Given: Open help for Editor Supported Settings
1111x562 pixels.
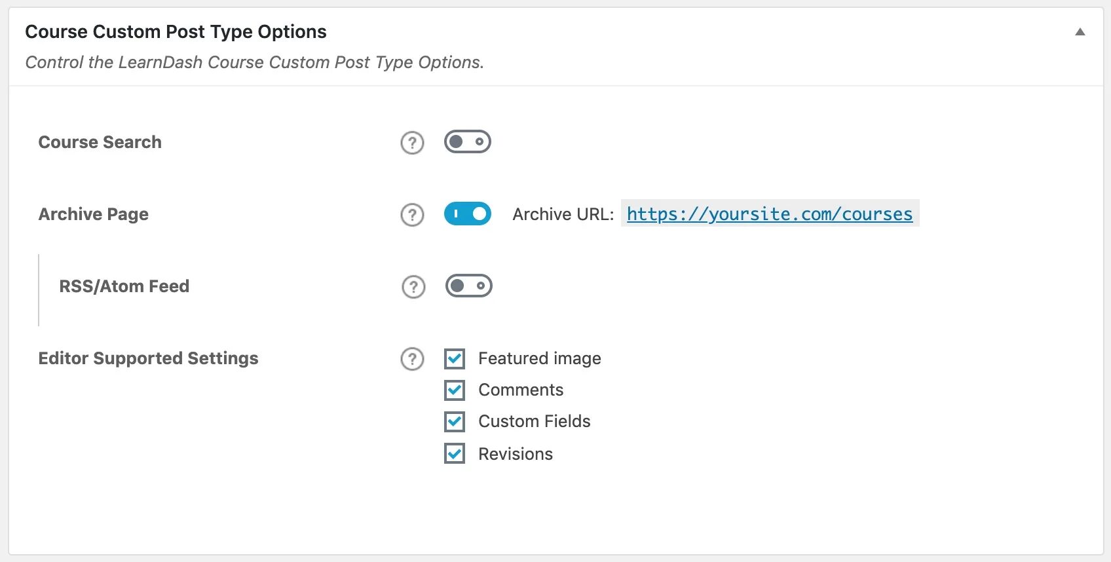Looking at the screenshot, I should 412,359.
